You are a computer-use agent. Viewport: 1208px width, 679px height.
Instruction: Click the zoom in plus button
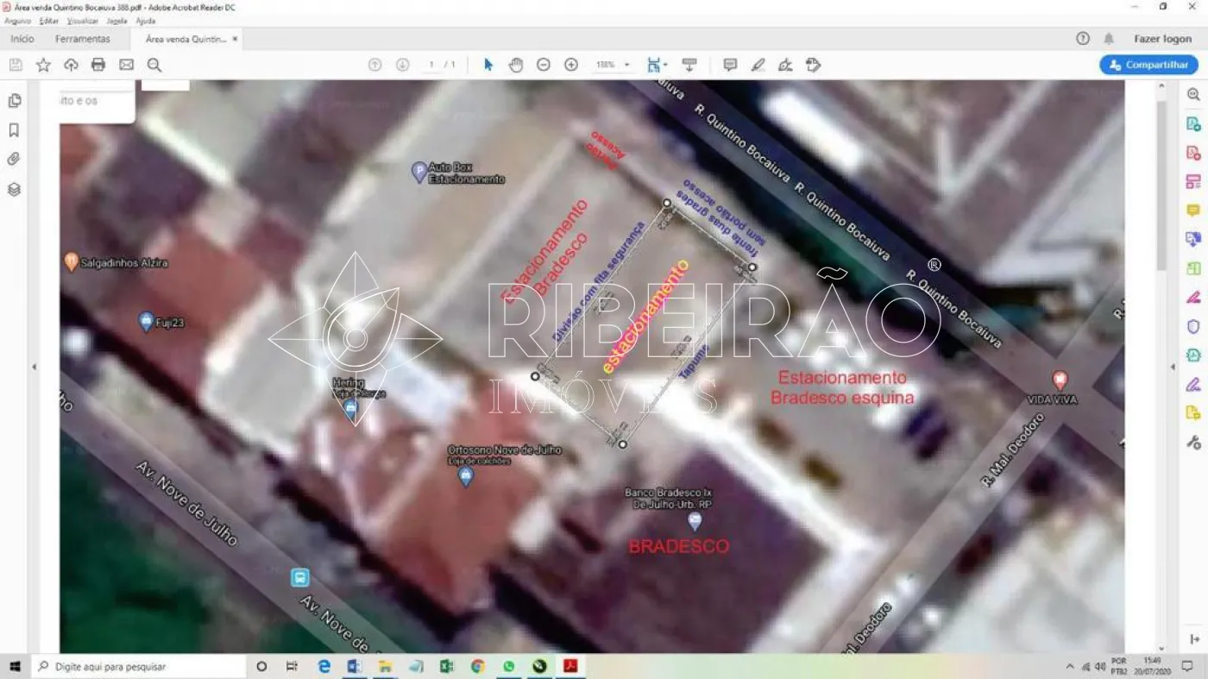571,65
